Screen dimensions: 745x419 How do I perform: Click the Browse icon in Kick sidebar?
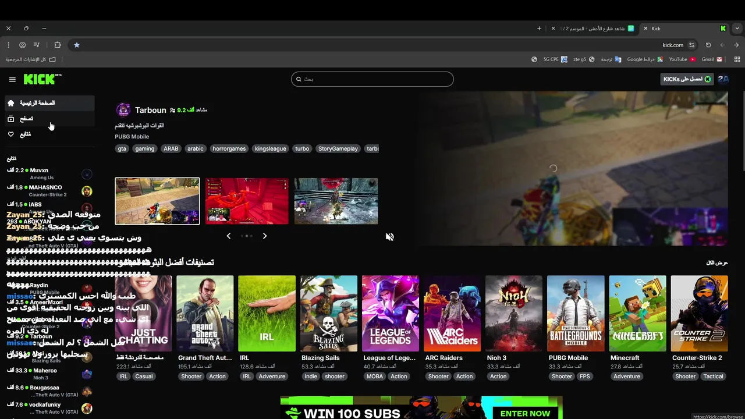(x=10, y=119)
